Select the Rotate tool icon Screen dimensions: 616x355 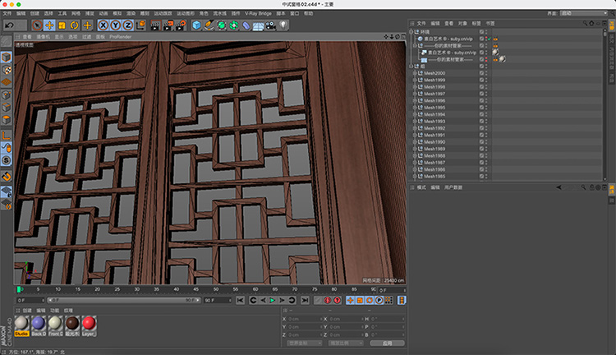74,25
